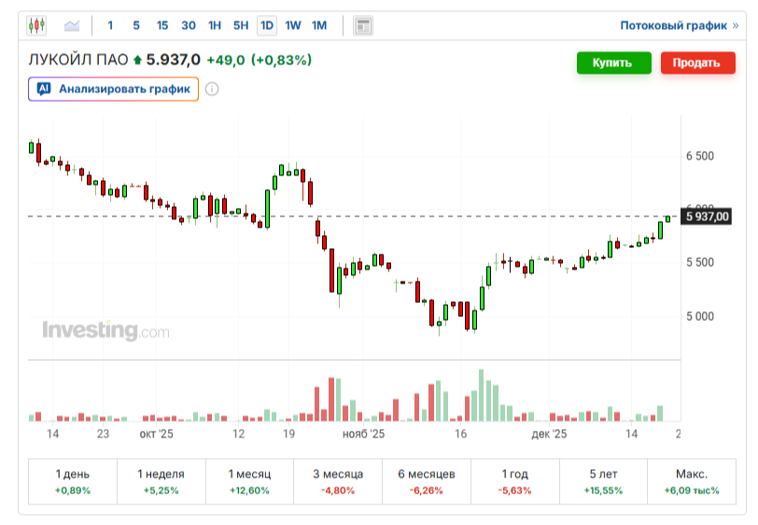Image resolution: width=758 pixels, height=525 pixels.
Task: Click the 5 000 price axis label
Action: coord(700,316)
